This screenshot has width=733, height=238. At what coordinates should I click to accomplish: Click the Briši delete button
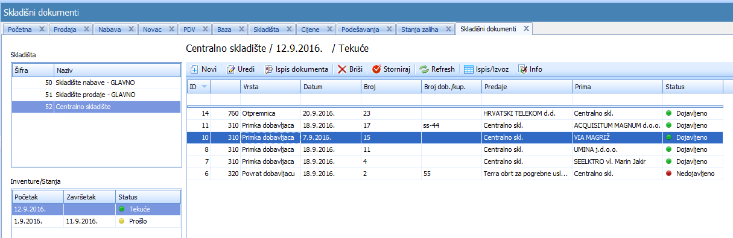350,69
